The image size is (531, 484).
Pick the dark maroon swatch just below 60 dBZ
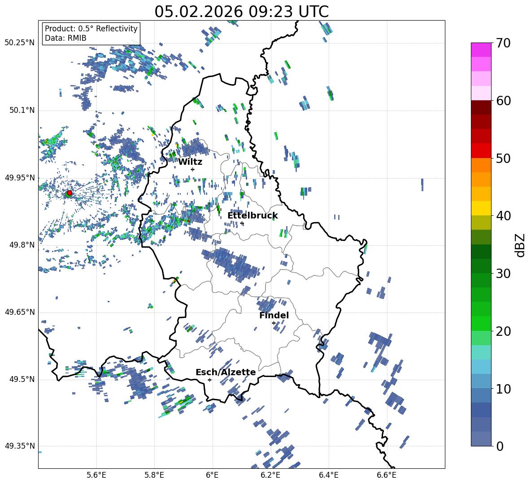click(x=481, y=107)
